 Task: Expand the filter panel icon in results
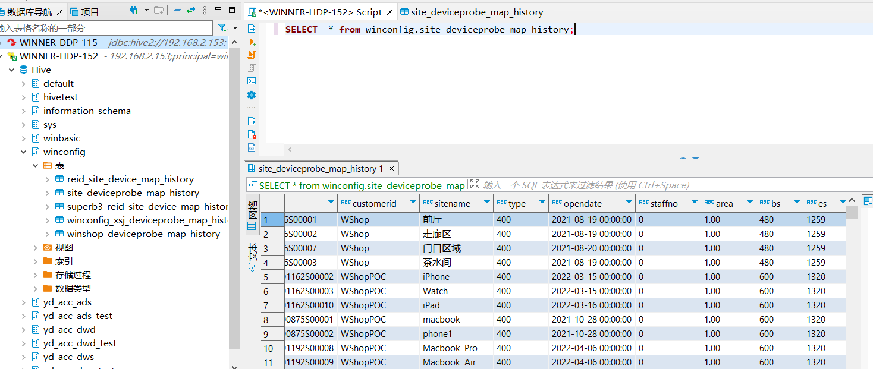pos(474,185)
